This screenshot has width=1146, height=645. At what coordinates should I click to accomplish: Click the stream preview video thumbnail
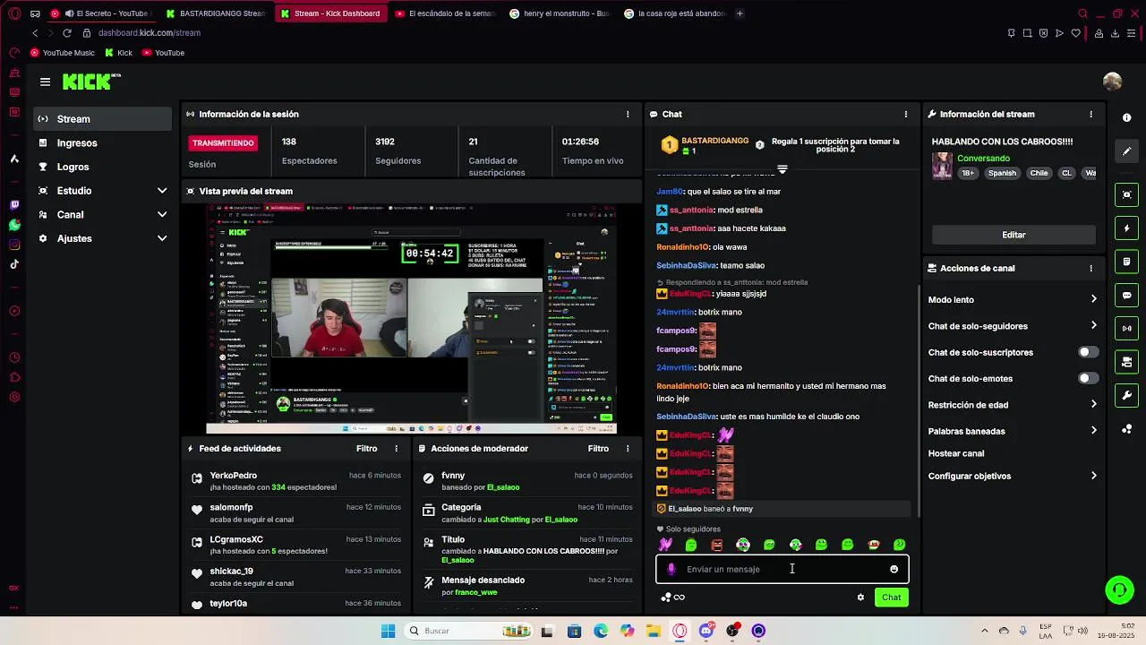pos(412,319)
